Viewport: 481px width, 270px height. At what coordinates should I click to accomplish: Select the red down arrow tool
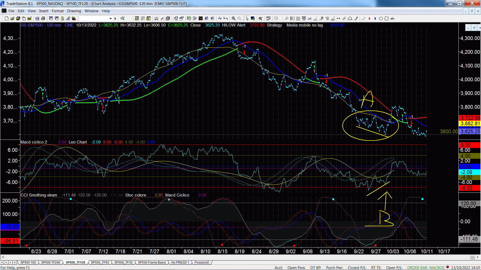(x=369, y=18)
